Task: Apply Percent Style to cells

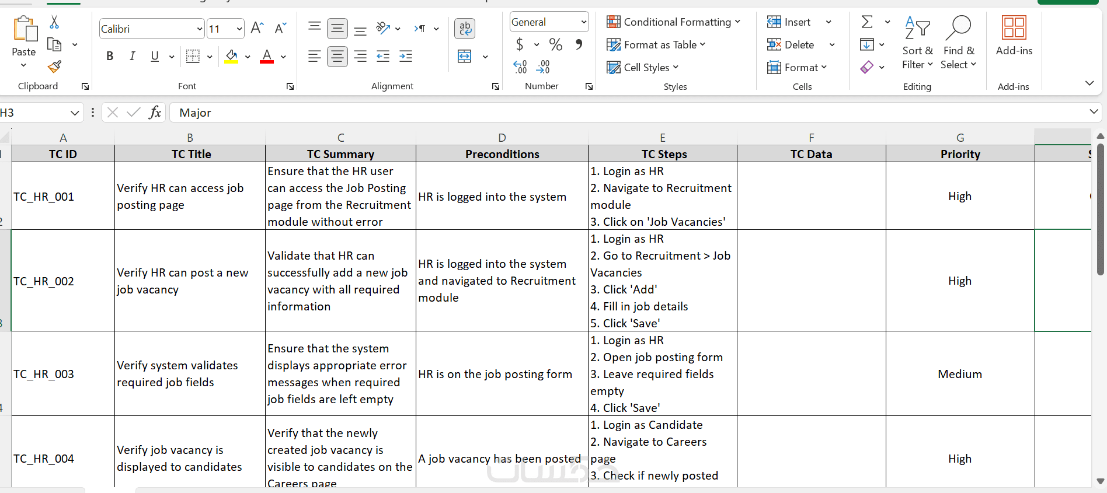Action: pyautogui.click(x=556, y=44)
